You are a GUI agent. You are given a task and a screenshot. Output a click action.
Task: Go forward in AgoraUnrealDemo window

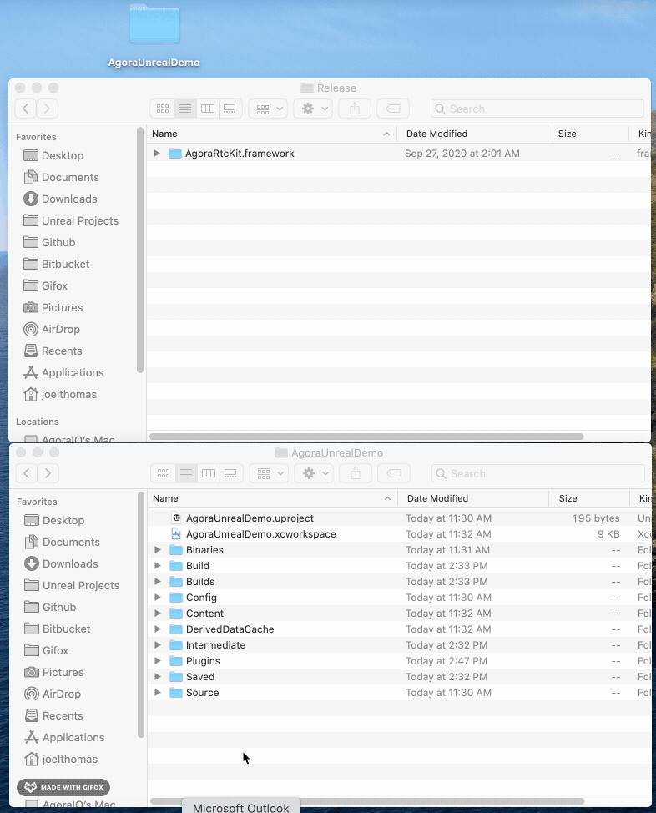point(48,473)
